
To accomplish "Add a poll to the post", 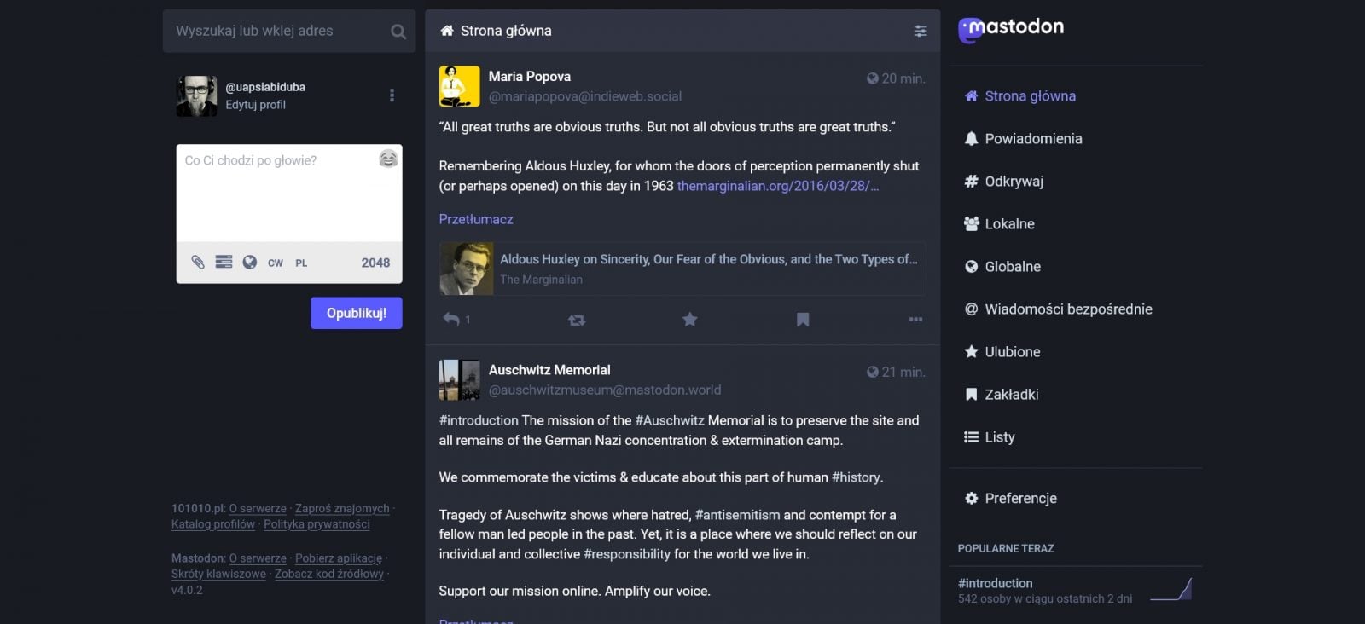I will [224, 262].
